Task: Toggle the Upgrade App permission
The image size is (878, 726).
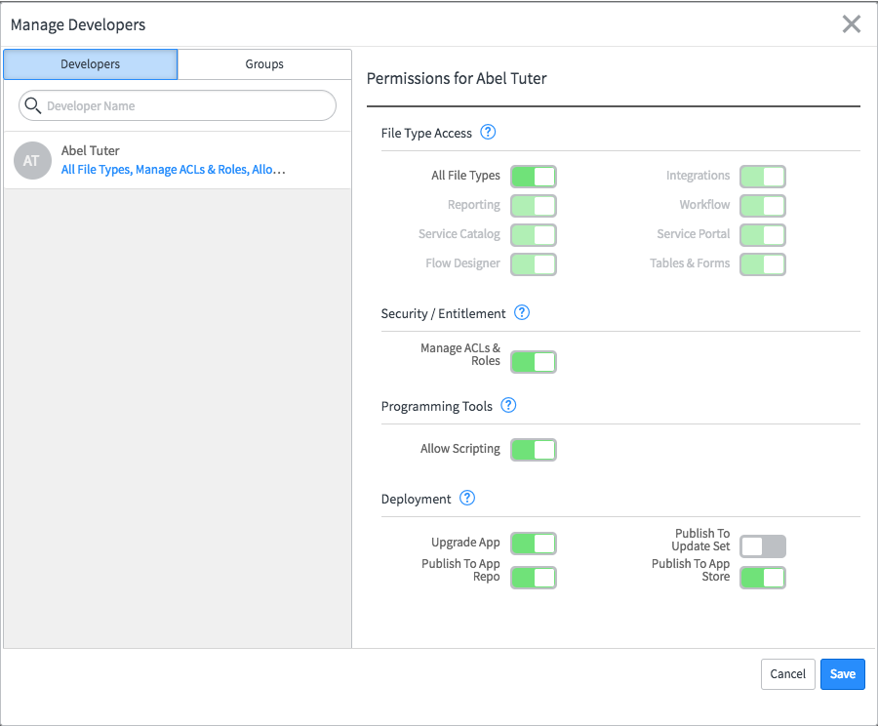Action: [534, 544]
